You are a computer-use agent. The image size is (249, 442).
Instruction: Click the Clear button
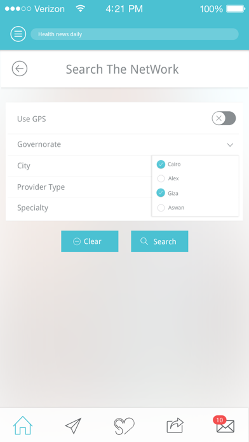click(90, 241)
